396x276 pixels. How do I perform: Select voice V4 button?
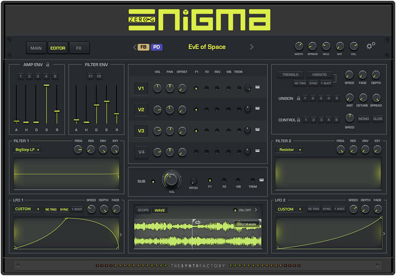141,152
